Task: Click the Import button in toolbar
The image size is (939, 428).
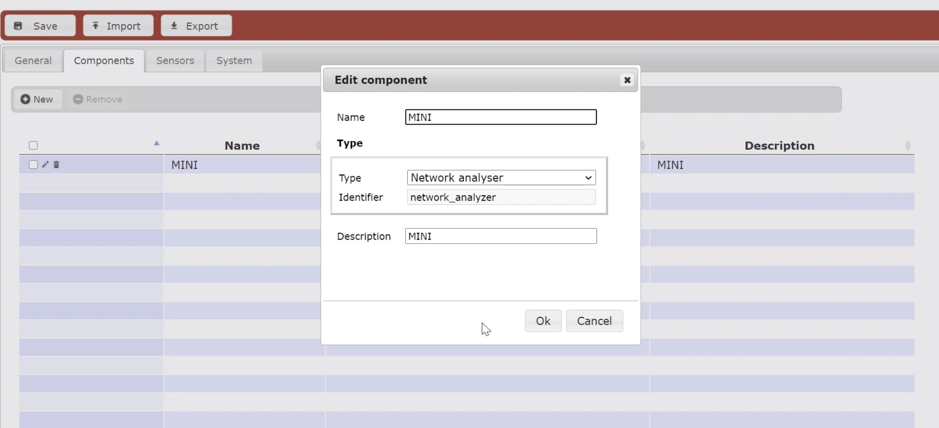Action: 118,26
